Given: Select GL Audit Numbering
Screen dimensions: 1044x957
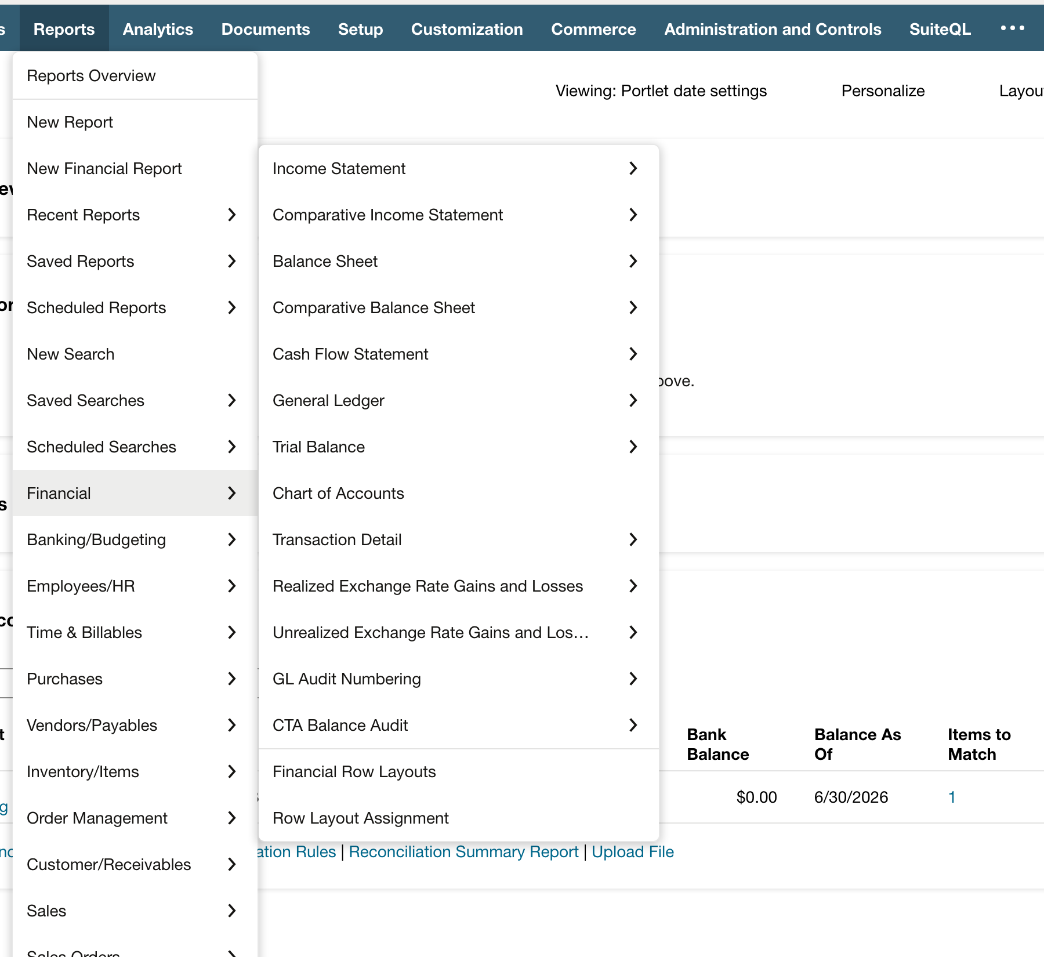Looking at the screenshot, I should 458,679.
